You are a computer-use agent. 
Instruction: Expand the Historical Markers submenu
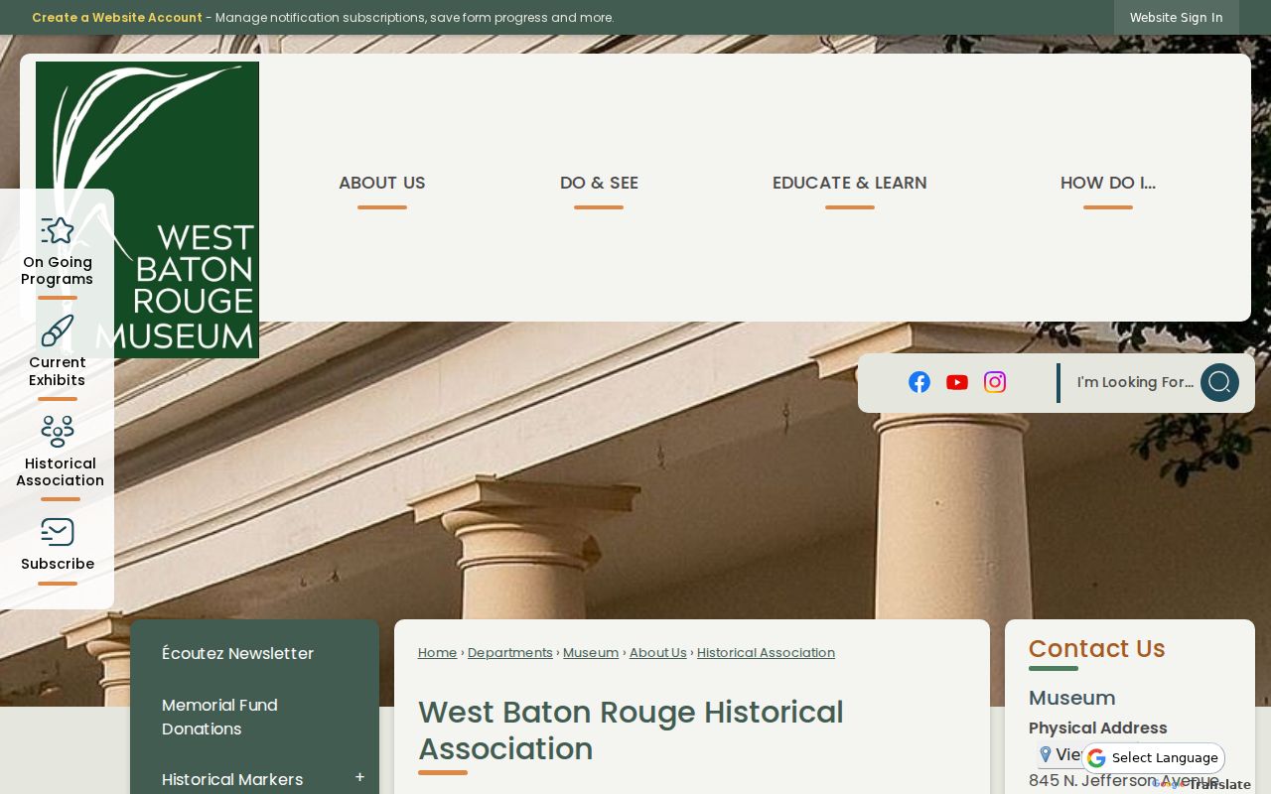(x=359, y=778)
